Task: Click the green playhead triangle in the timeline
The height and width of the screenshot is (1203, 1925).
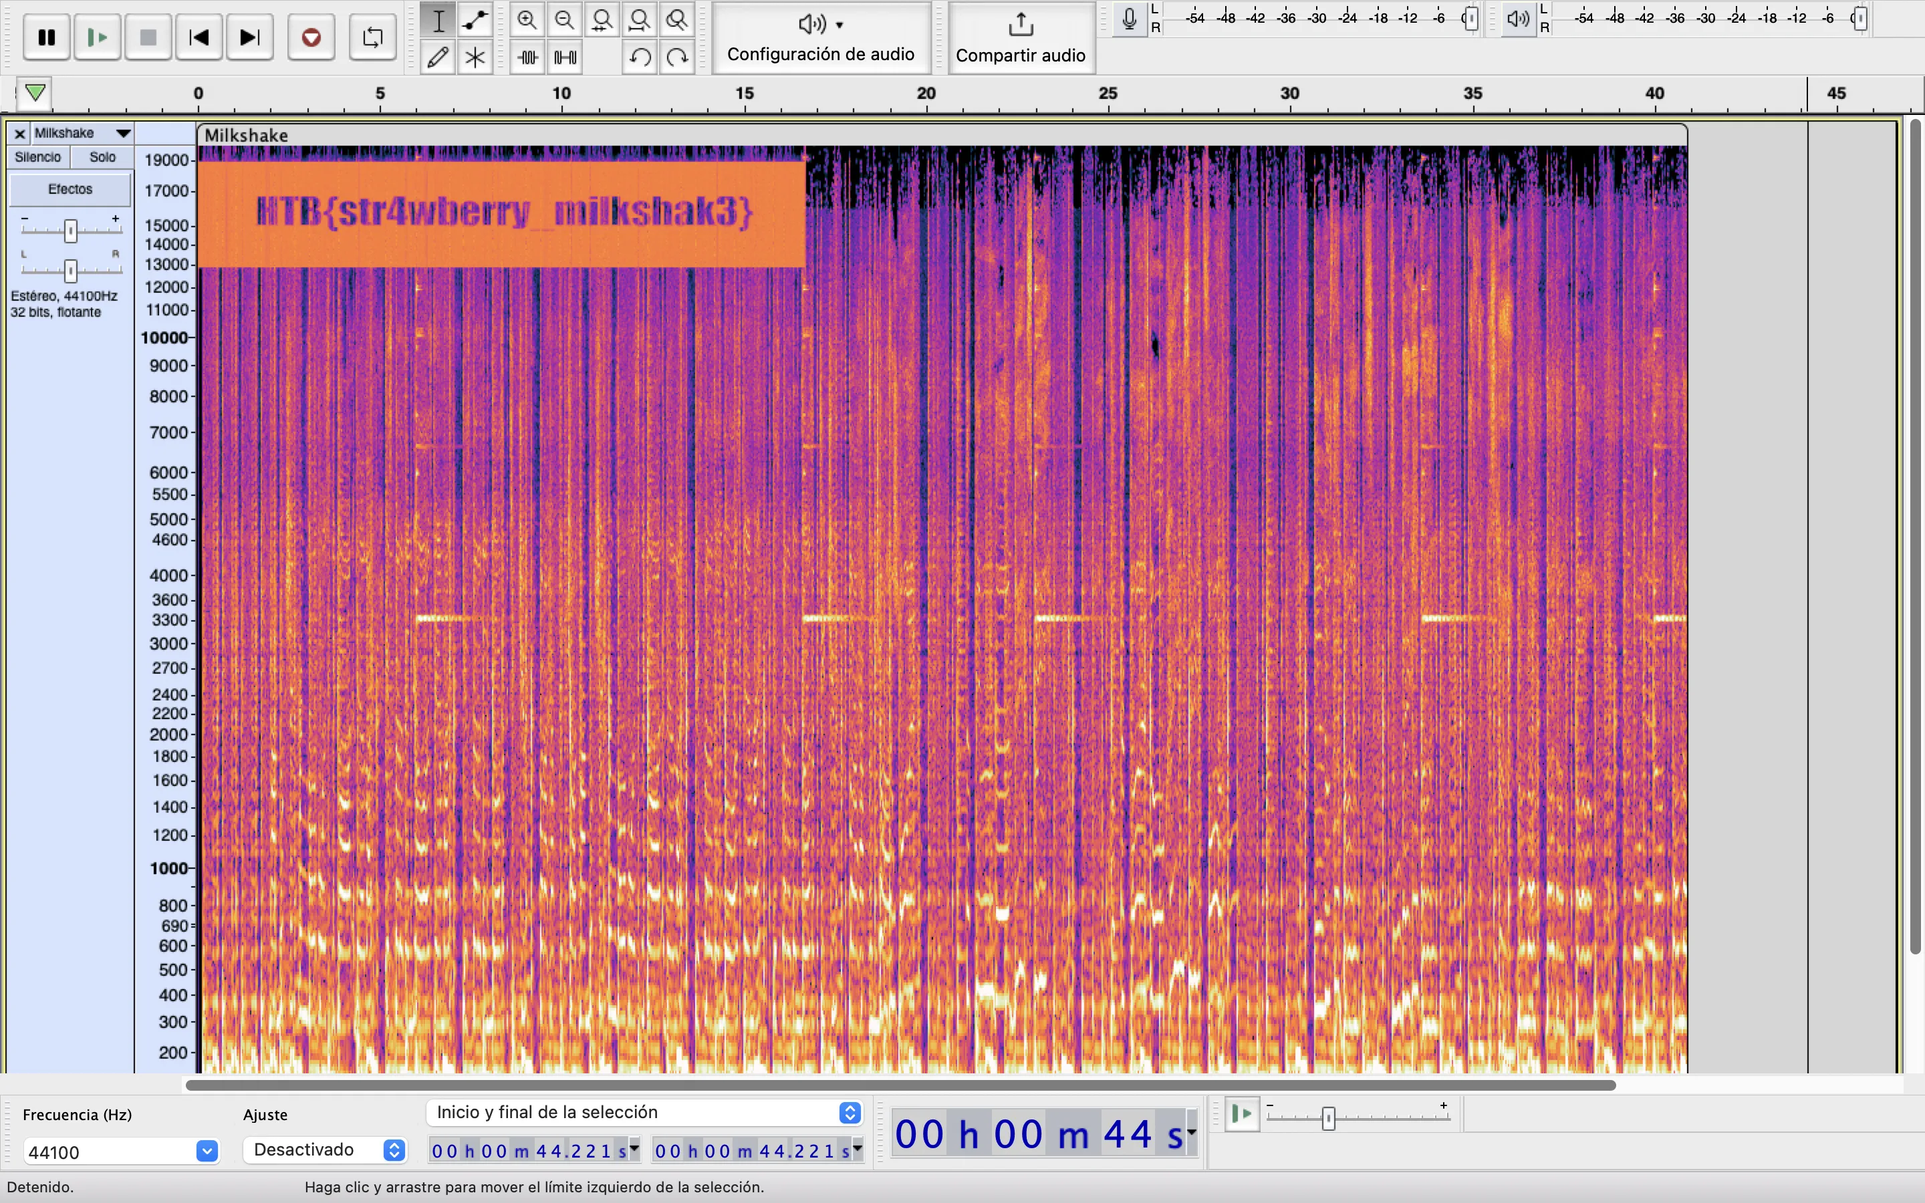Action: coord(35,93)
